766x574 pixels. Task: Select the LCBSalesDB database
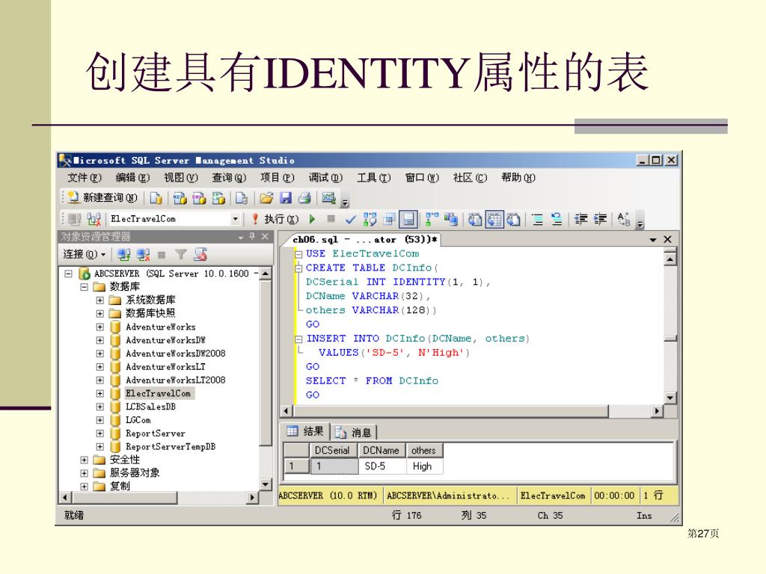click(x=150, y=407)
